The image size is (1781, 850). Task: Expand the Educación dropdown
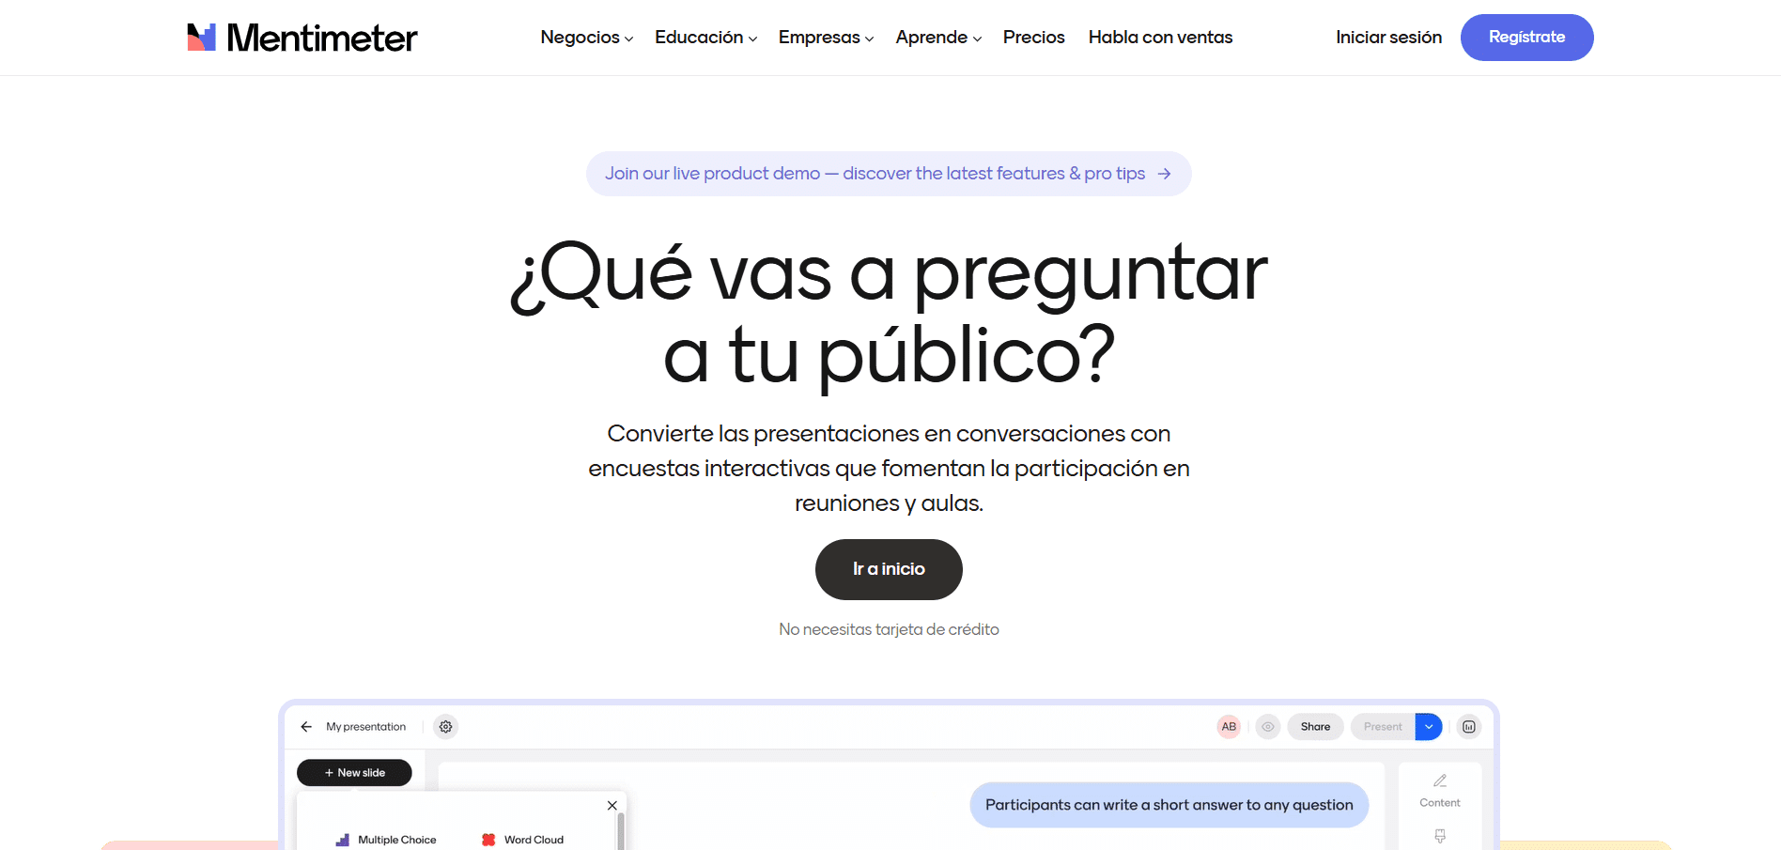[705, 38]
